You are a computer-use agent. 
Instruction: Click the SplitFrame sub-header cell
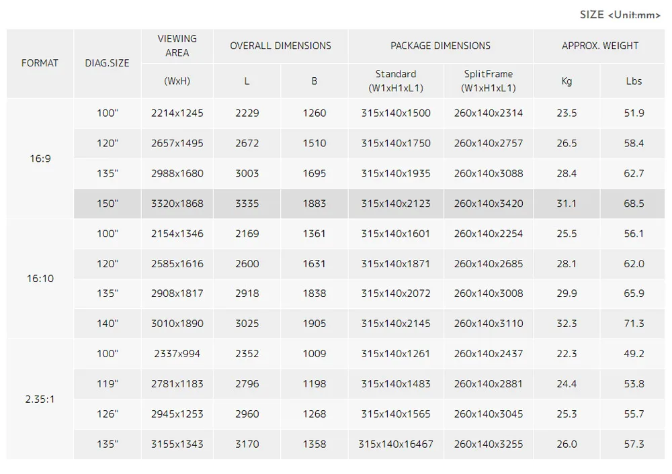pos(488,81)
